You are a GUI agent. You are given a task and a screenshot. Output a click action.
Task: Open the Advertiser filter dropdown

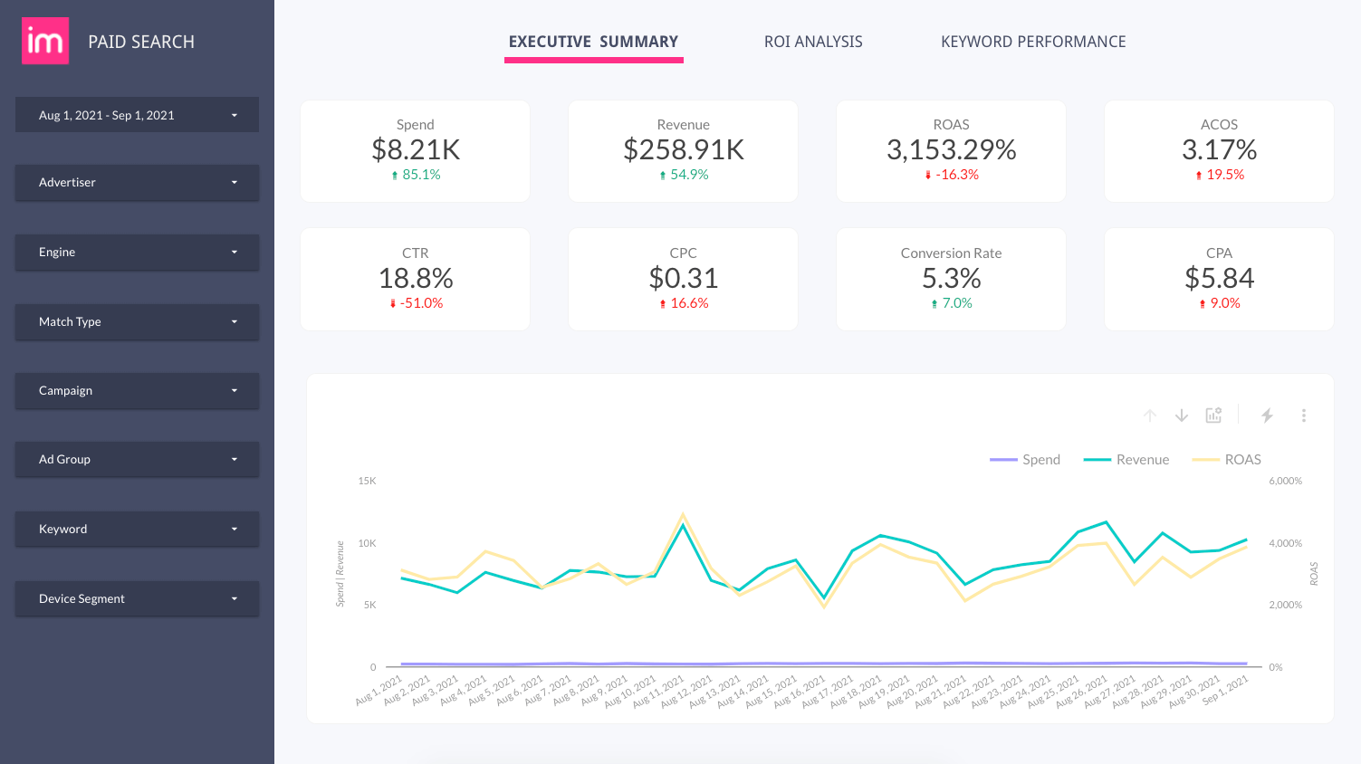click(x=137, y=183)
